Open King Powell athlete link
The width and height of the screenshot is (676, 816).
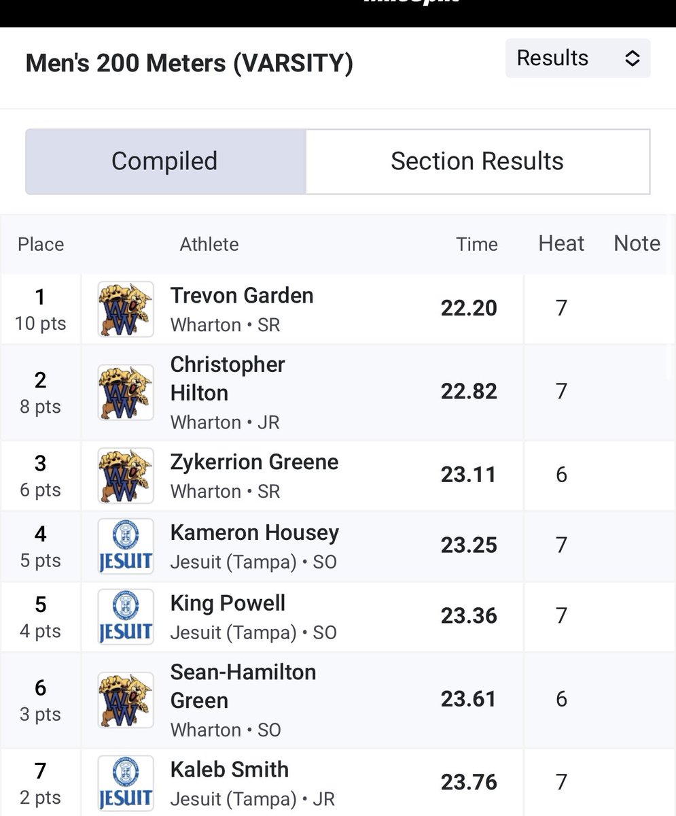[x=228, y=604]
